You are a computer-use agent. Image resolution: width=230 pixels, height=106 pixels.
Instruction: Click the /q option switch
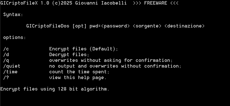6,60
